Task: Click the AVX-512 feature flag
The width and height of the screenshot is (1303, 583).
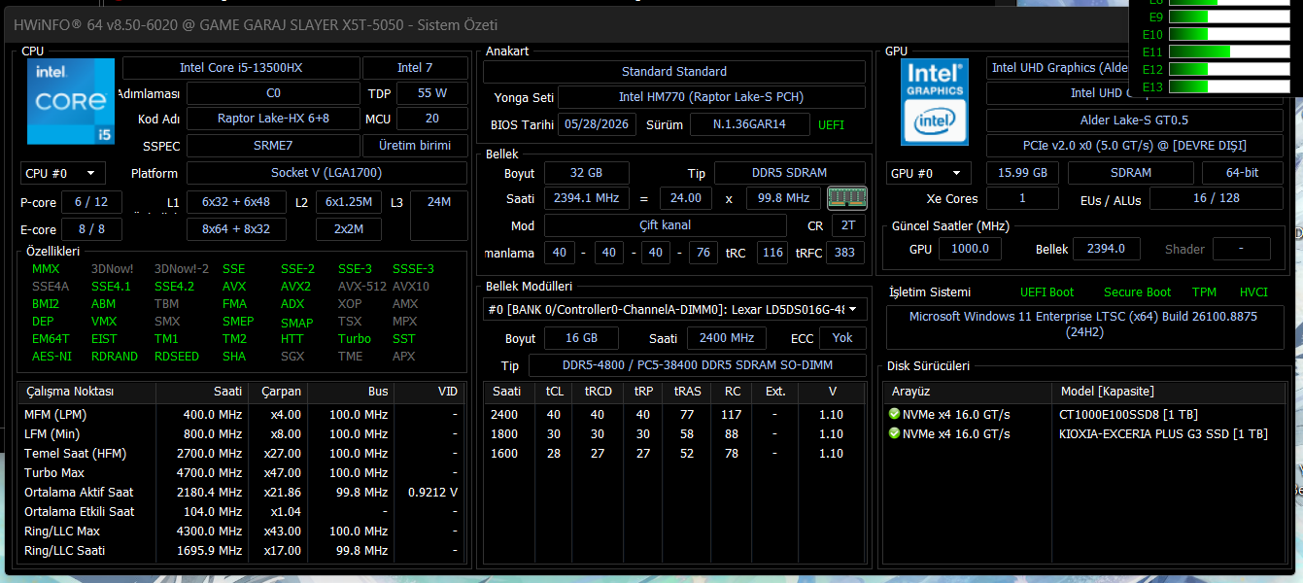Action: [360, 287]
